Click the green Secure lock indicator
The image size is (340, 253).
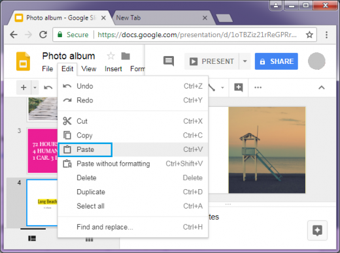73,35
